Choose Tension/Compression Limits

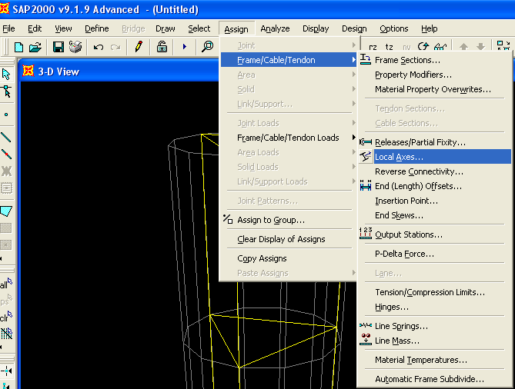[435, 292]
